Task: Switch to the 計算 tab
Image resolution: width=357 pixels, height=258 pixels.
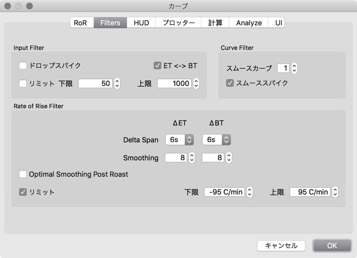Action: (215, 23)
